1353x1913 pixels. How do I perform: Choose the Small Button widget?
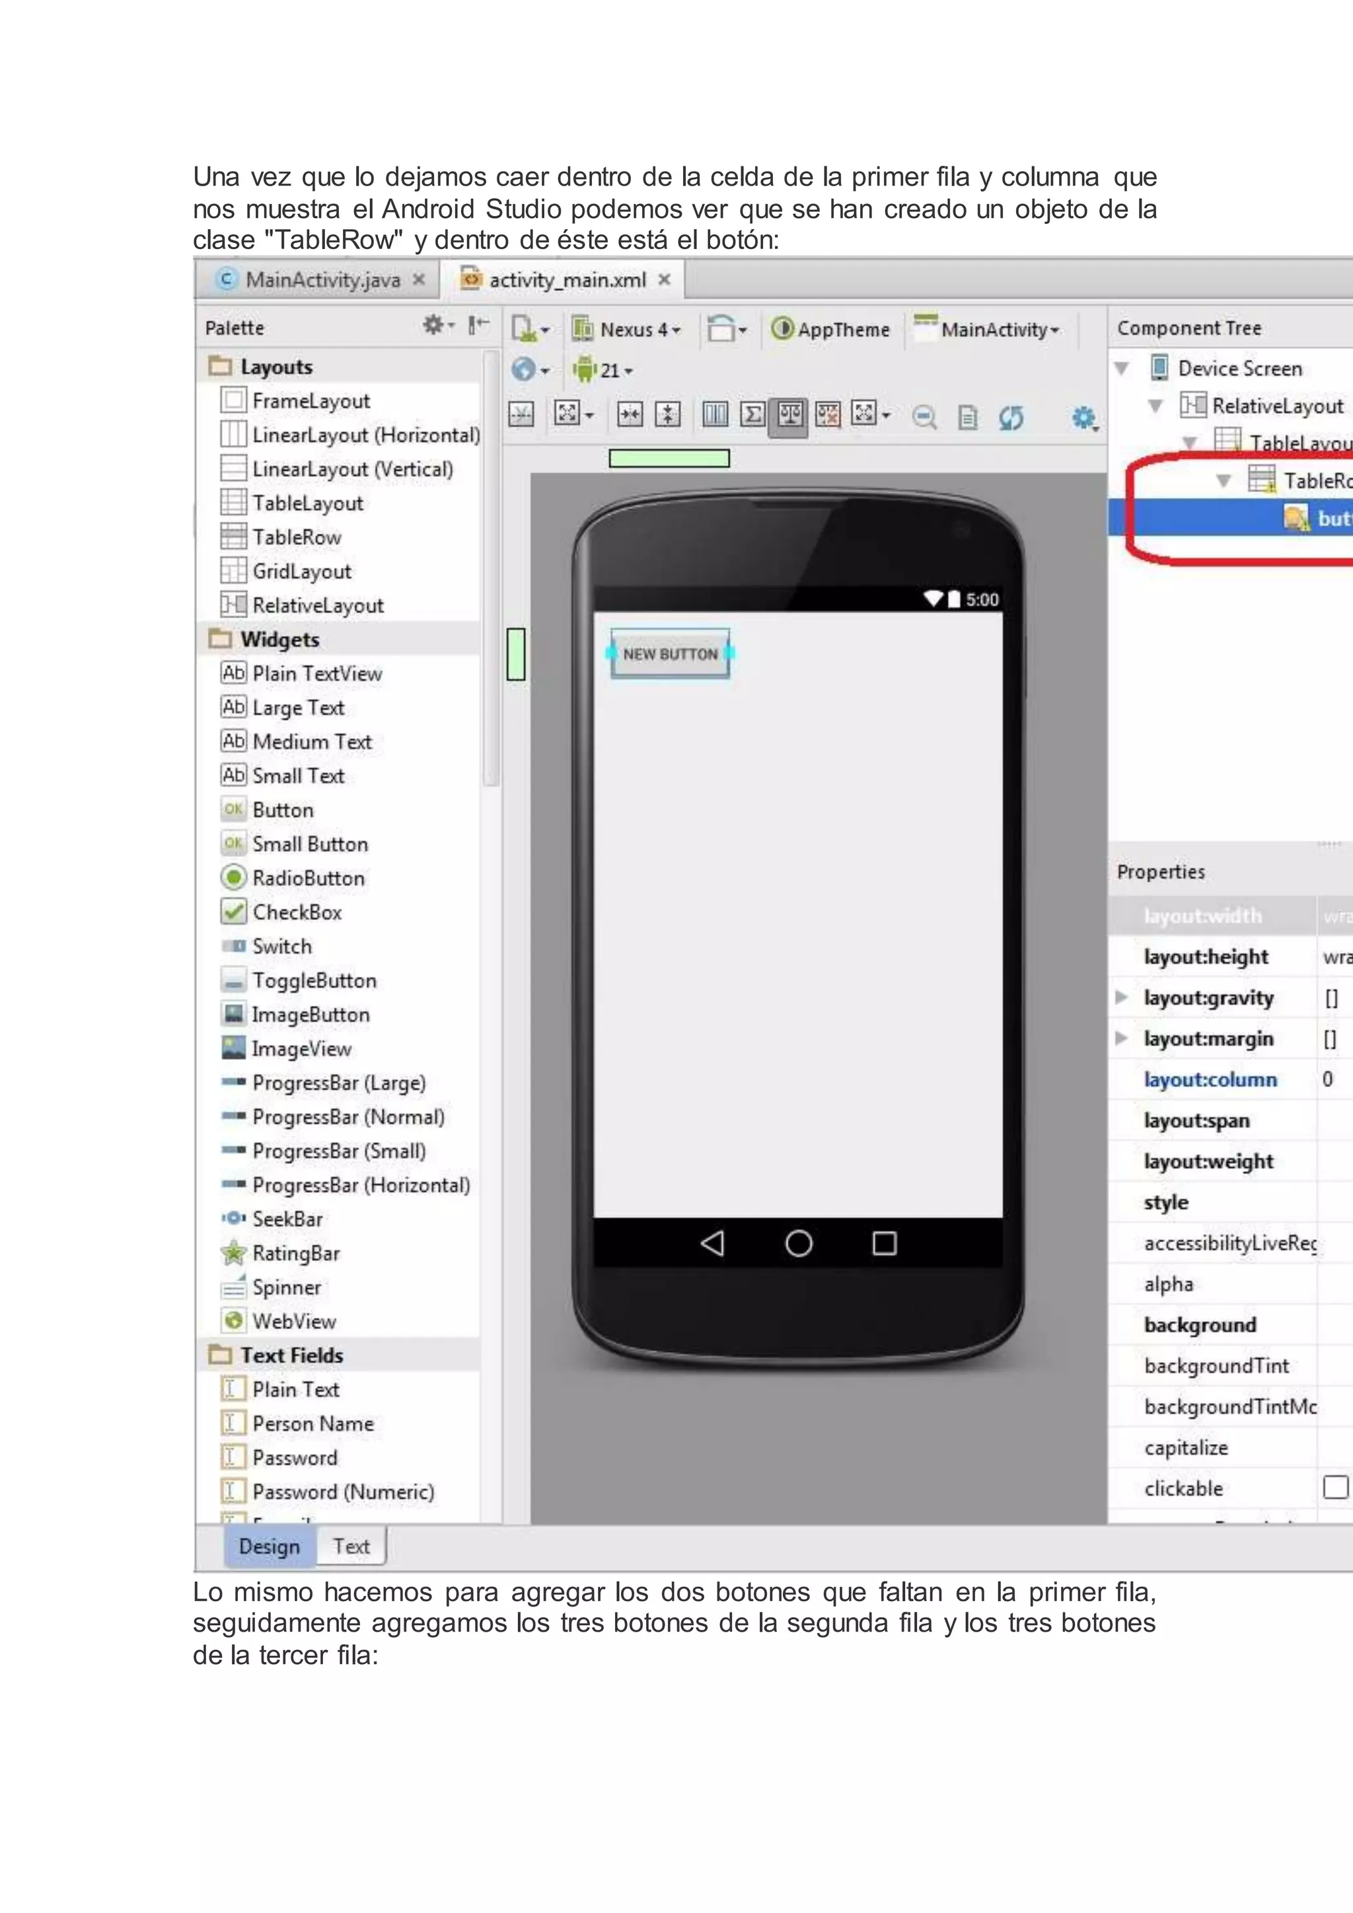[x=294, y=844]
